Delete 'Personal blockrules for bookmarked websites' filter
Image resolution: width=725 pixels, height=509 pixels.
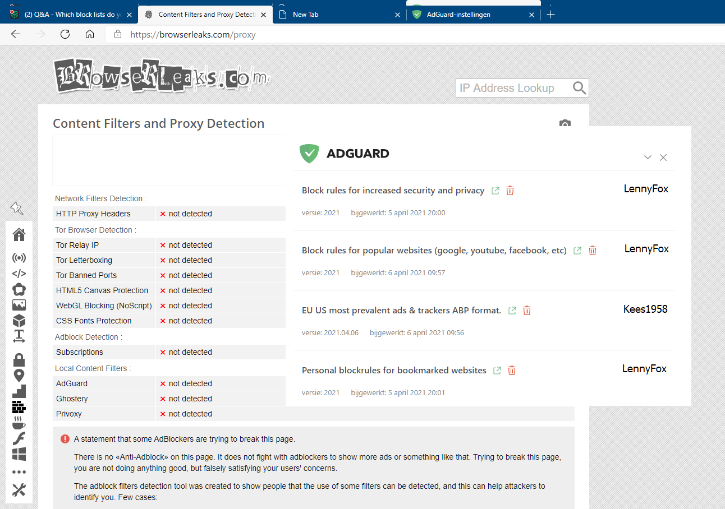tap(512, 371)
